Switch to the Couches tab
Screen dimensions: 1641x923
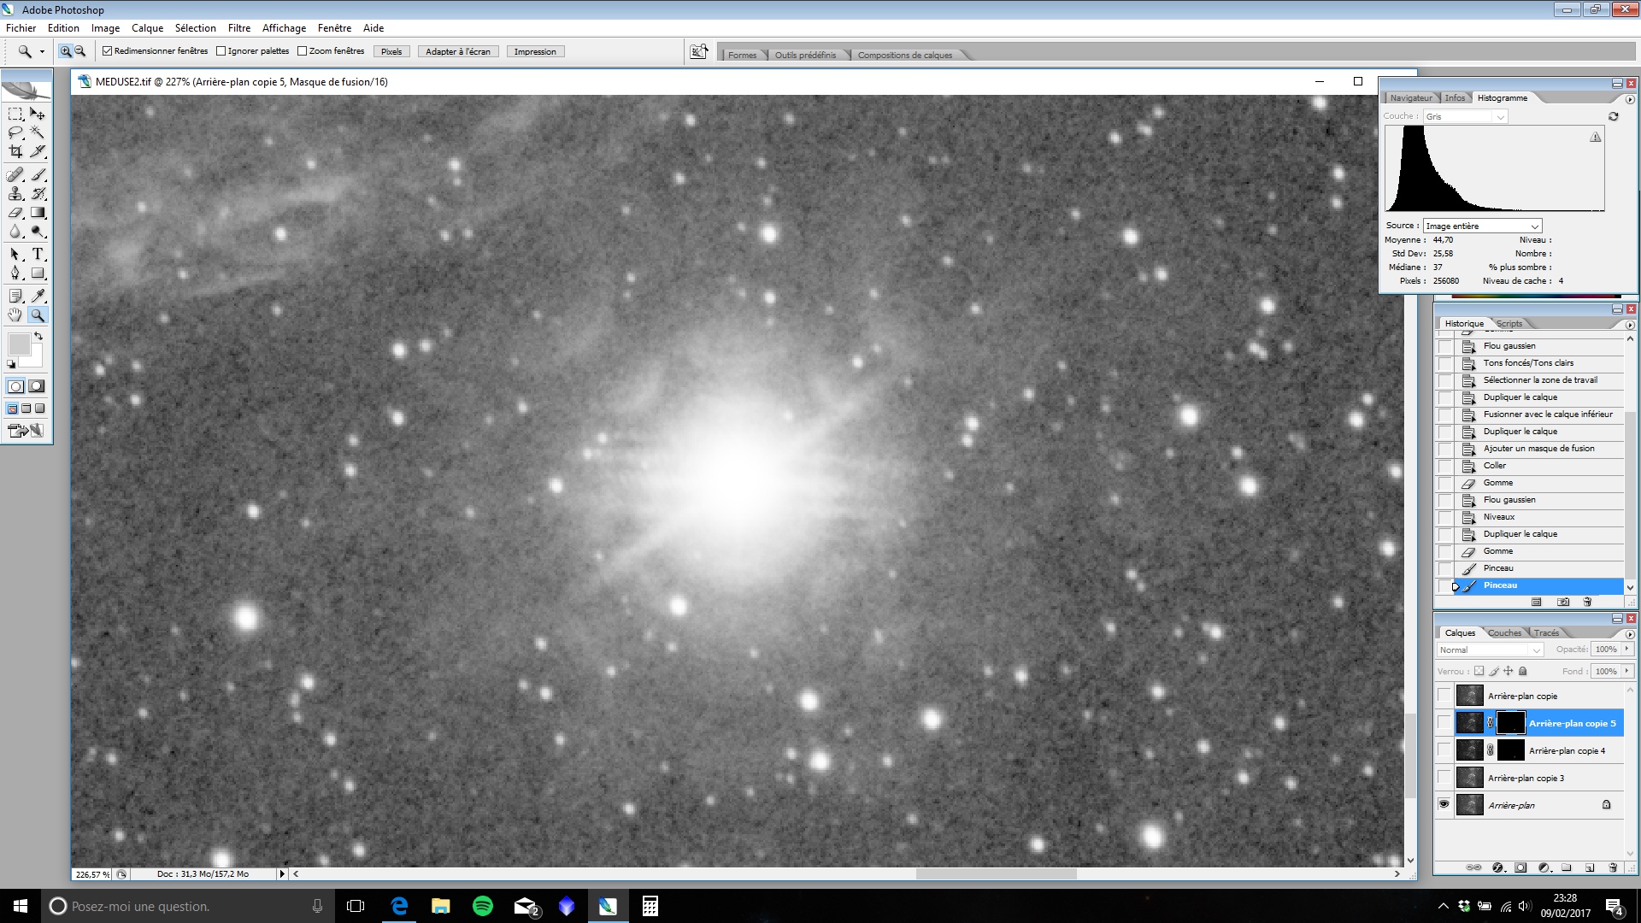tap(1504, 633)
